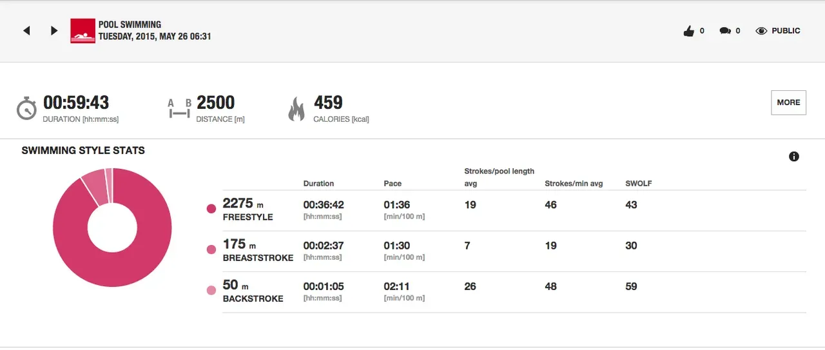Toggle the Public visibility eye icon
The height and width of the screenshot is (350, 825).
(x=761, y=31)
